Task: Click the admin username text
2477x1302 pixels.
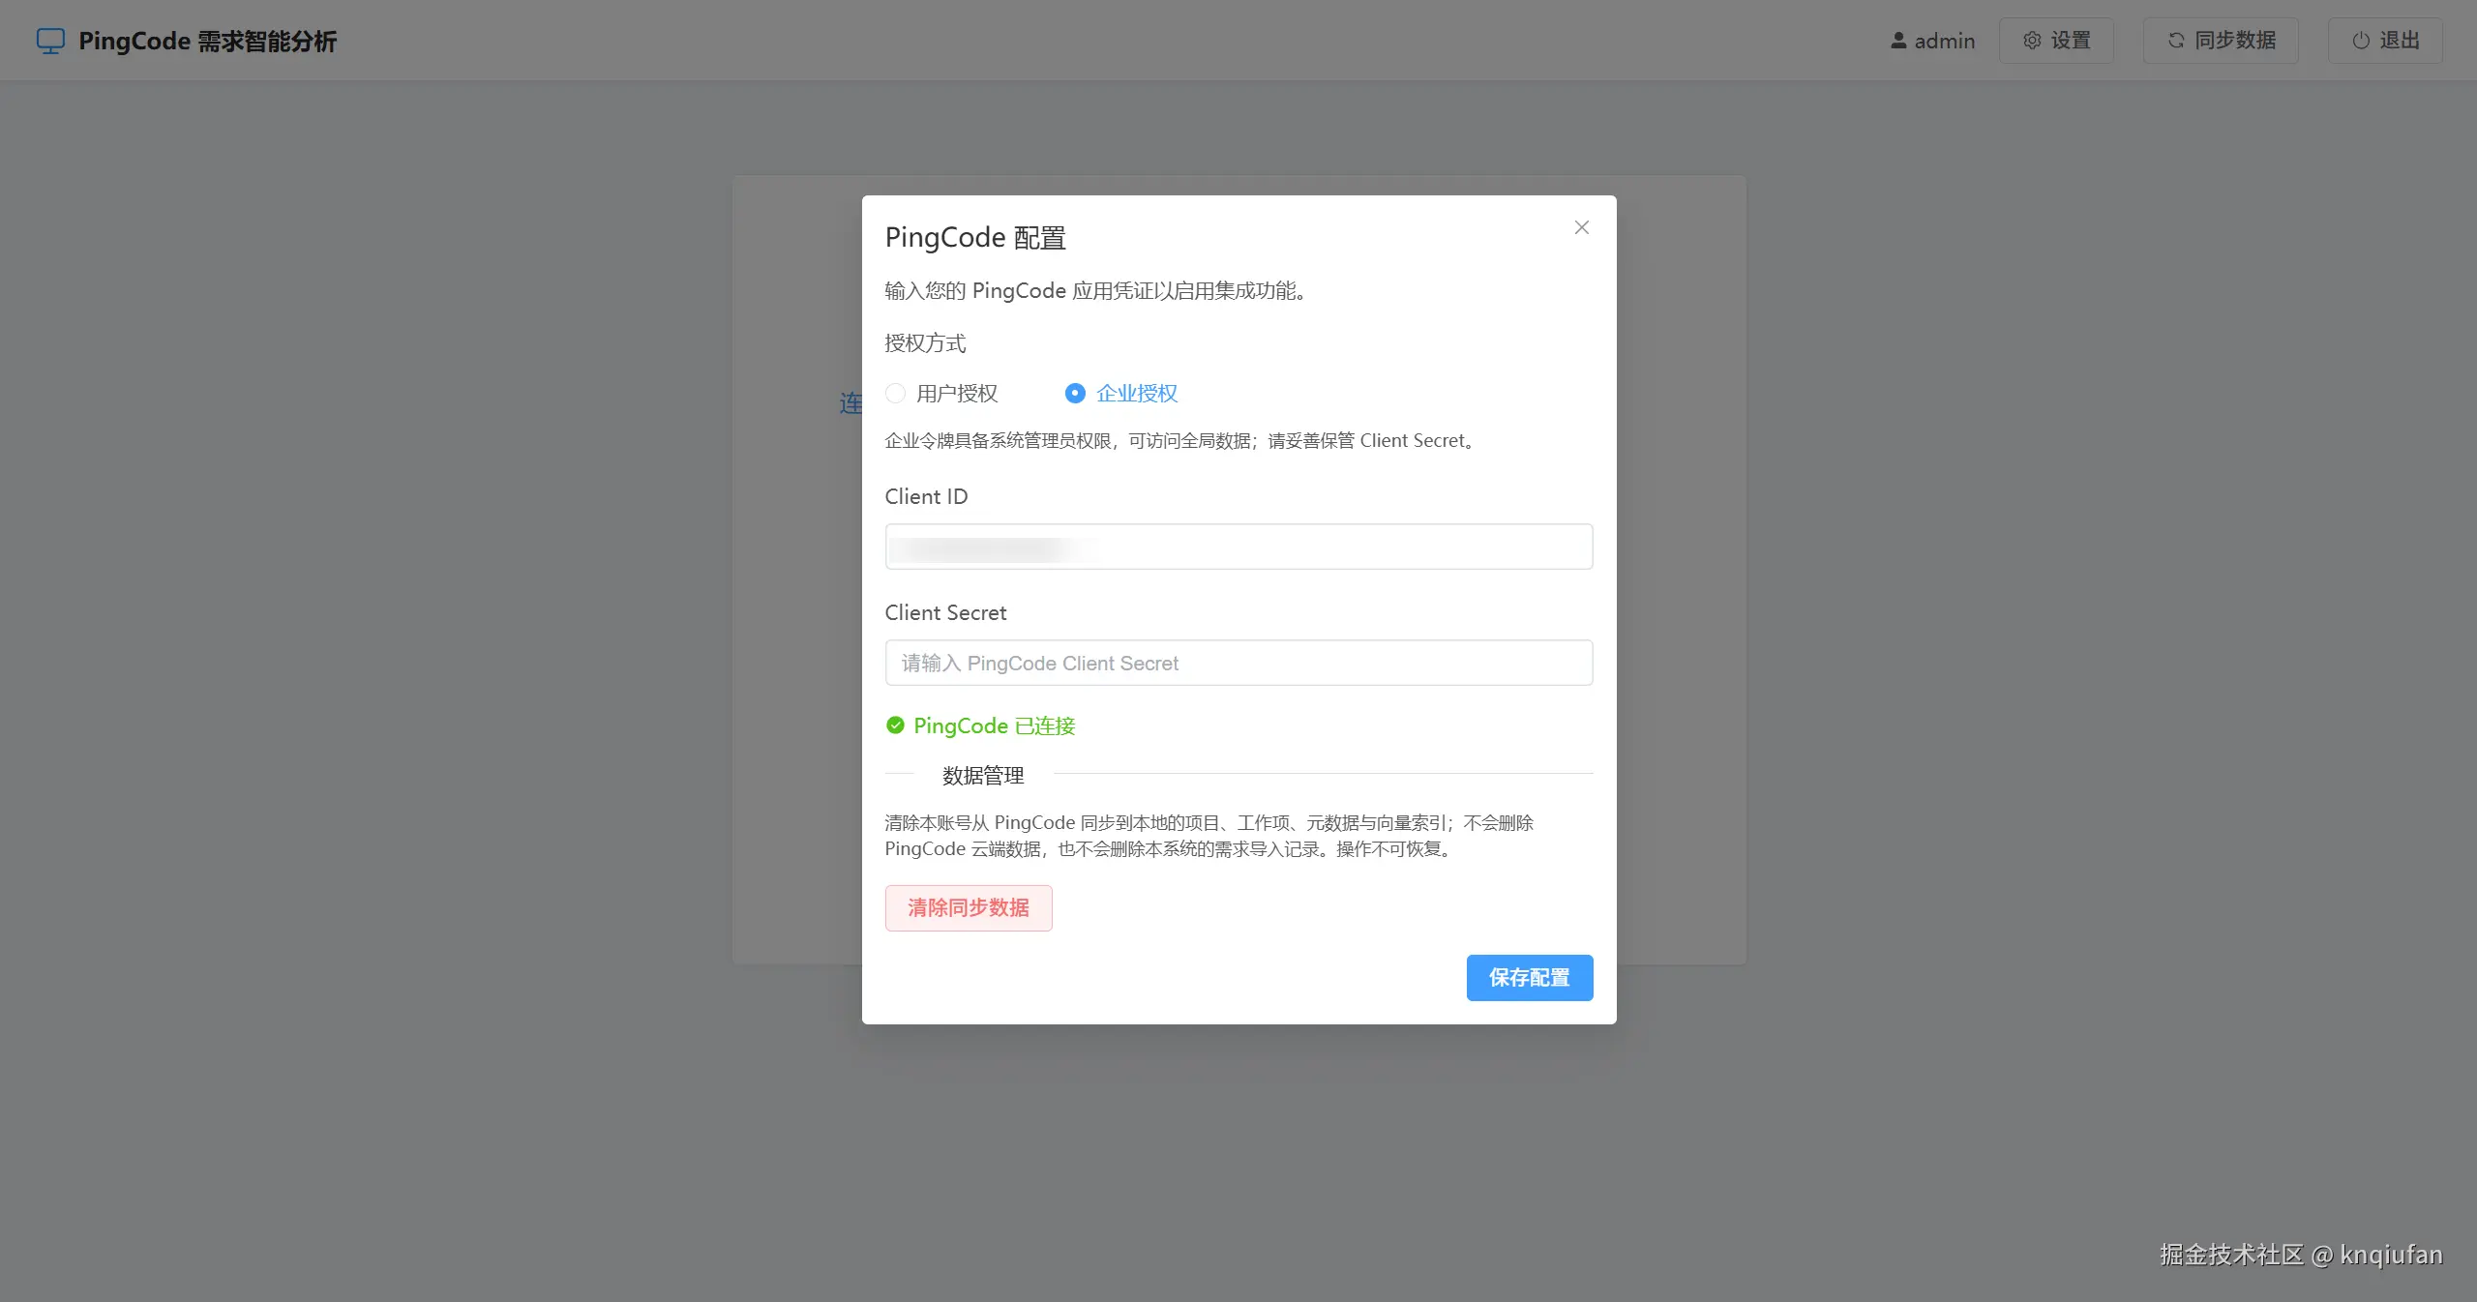Action: pos(1944,42)
